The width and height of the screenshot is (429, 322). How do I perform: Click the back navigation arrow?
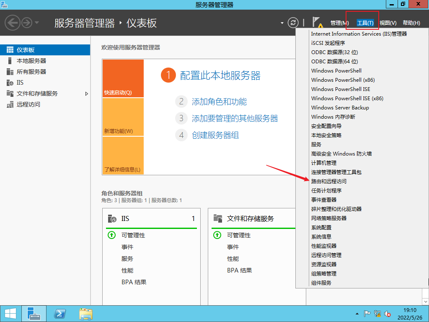(12, 23)
